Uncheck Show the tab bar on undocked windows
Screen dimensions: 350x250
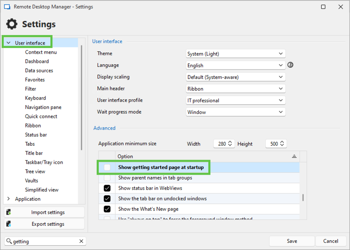tap(107, 198)
